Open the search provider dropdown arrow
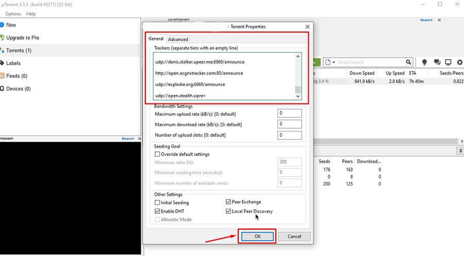 click(334, 62)
